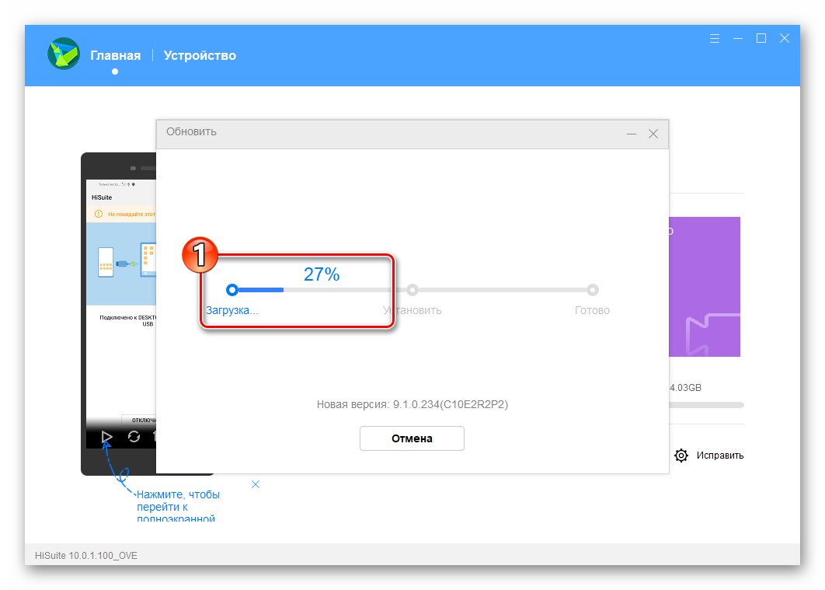Click the Обновить dialog title

click(192, 131)
